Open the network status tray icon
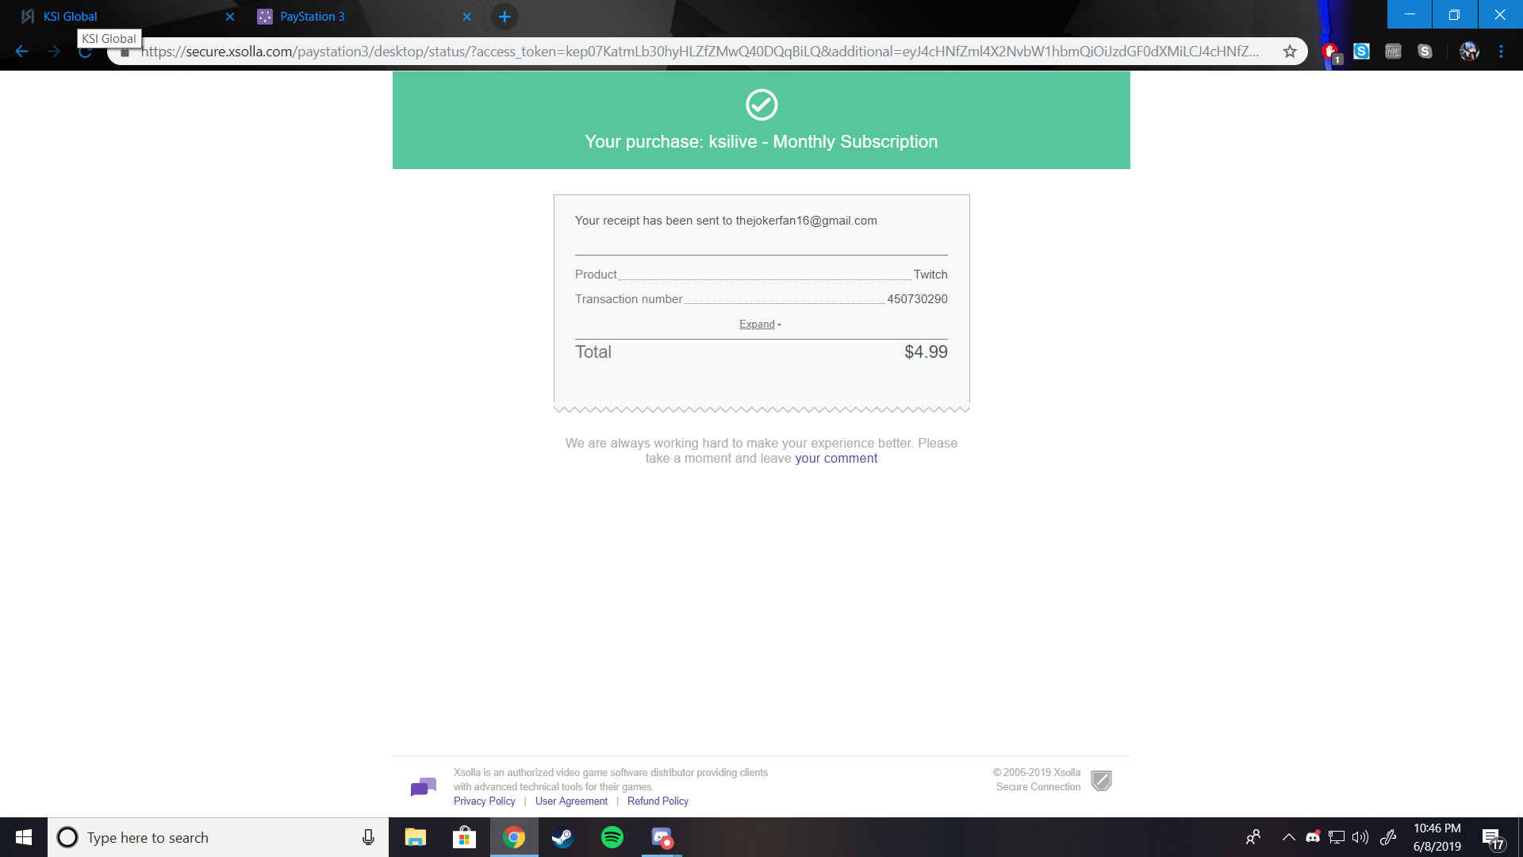The height and width of the screenshot is (857, 1523). click(x=1337, y=837)
